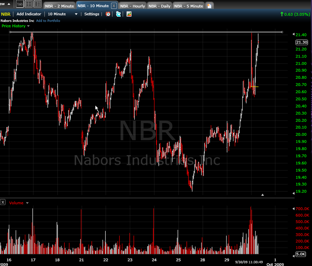
Task: Click the 700.0K volume axis label
Action: point(302,209)
